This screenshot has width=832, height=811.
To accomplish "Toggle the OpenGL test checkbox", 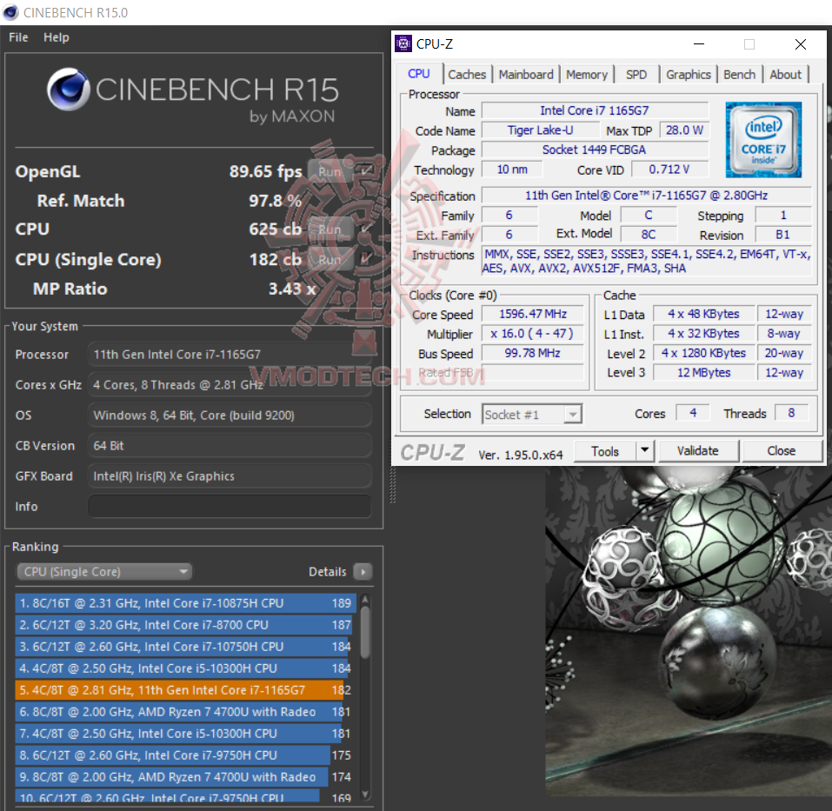I will pyautogui.click(x=366, y=172).
